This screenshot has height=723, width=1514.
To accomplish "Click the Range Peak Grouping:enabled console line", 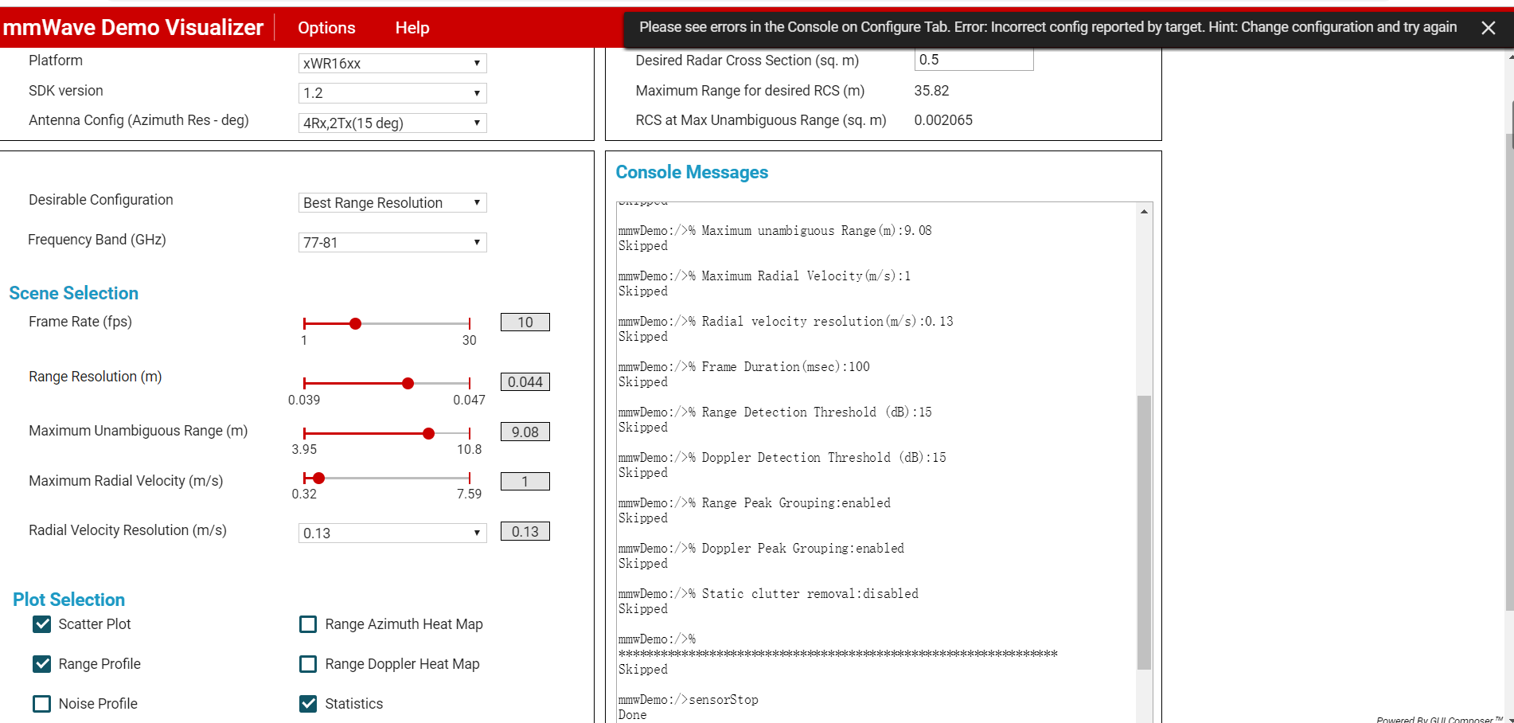I will (755, 503).
